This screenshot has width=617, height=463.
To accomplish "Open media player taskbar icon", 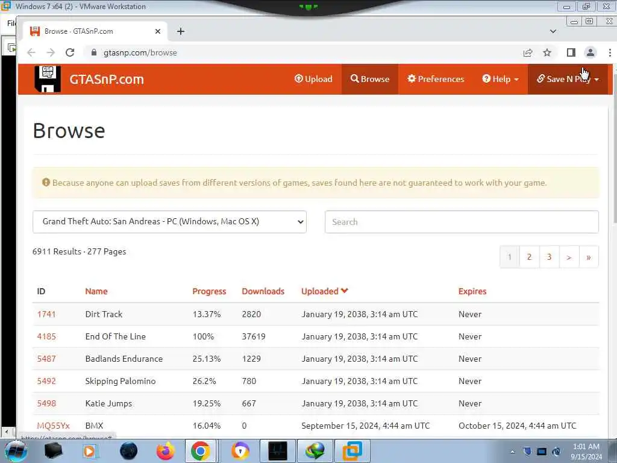I will pyautogui.click(x=90, y=451).
